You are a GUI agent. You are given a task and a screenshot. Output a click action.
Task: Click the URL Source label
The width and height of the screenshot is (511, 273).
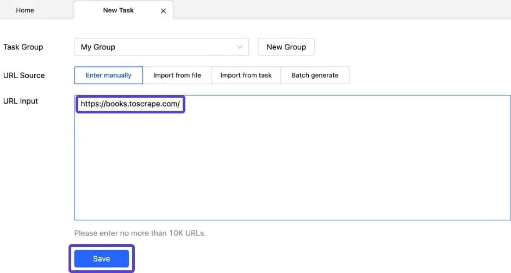point(24,75)
